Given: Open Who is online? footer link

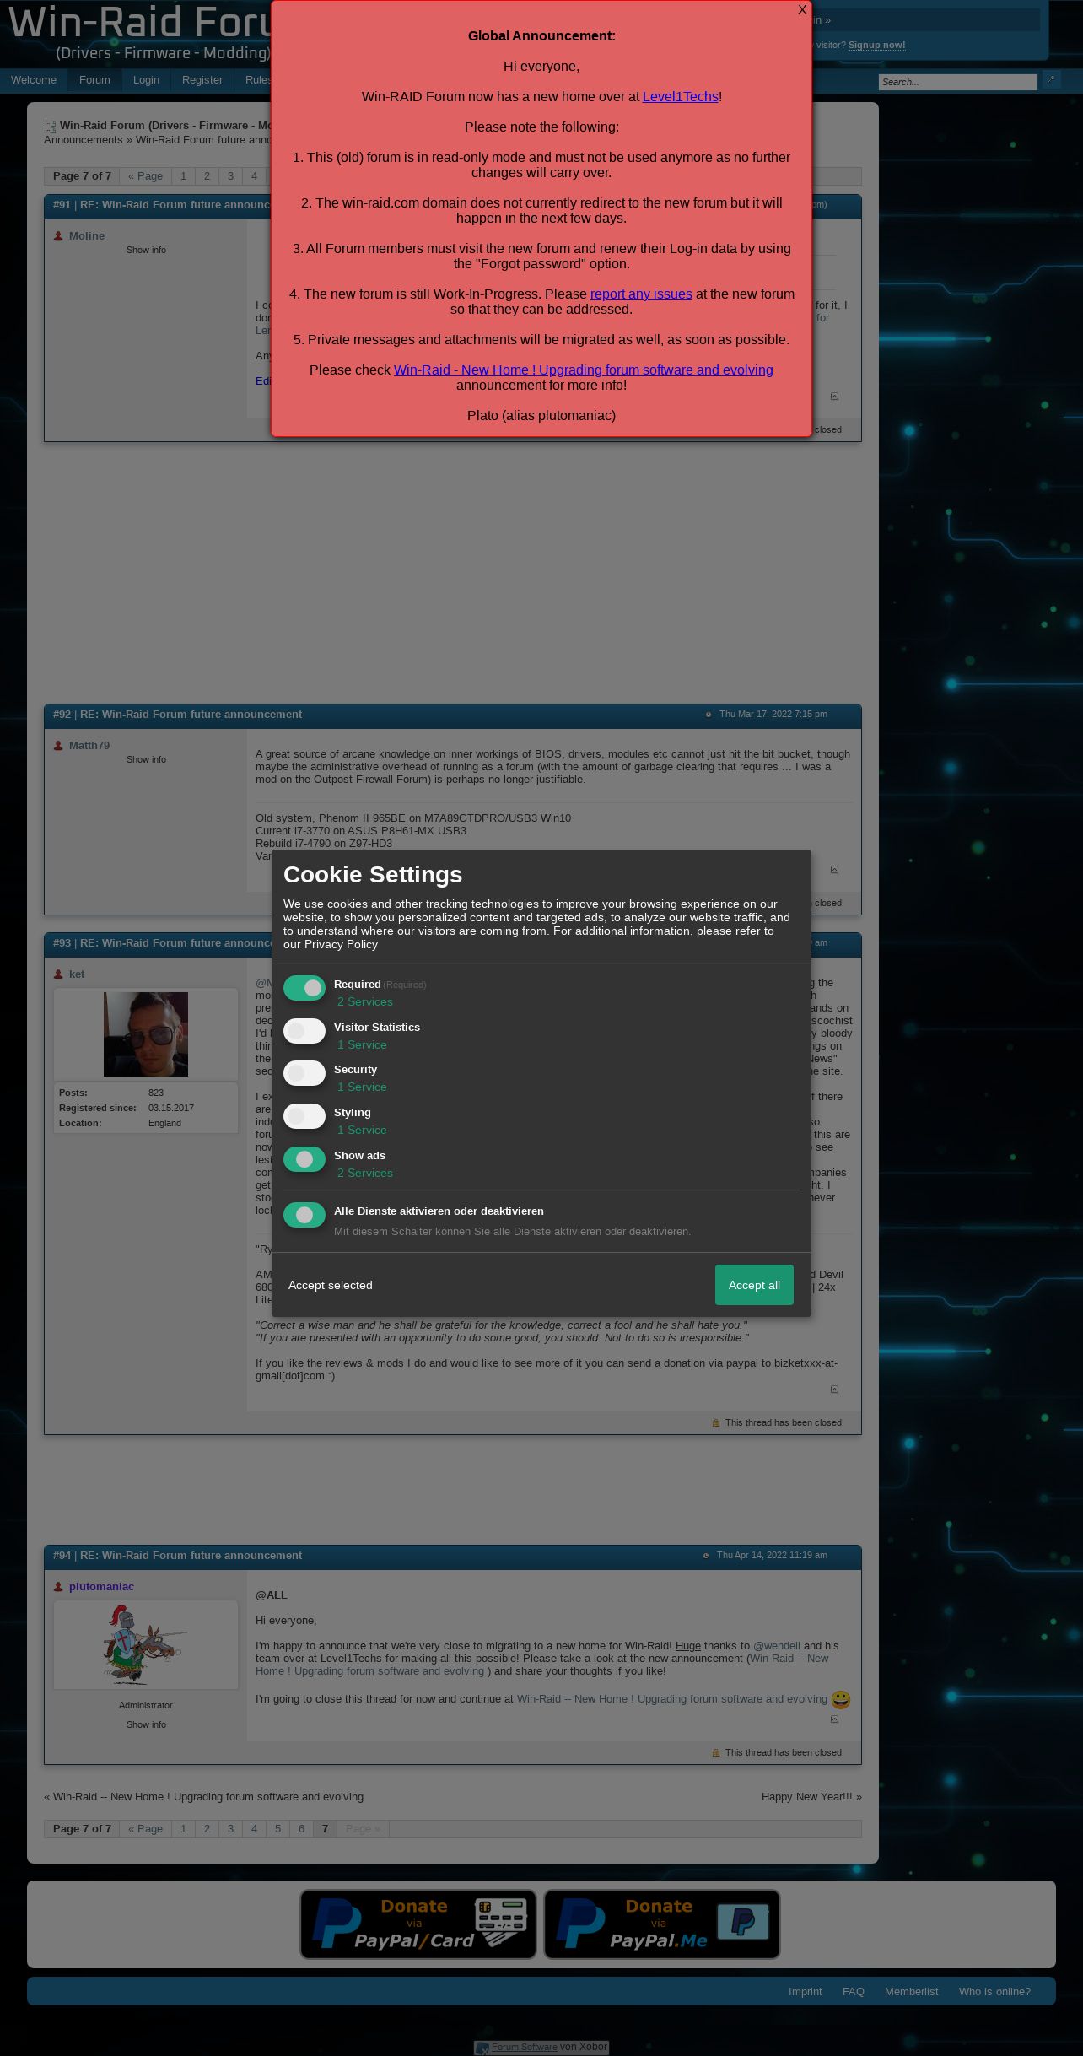Looking at the screenshot, I should click(994, 1991).
